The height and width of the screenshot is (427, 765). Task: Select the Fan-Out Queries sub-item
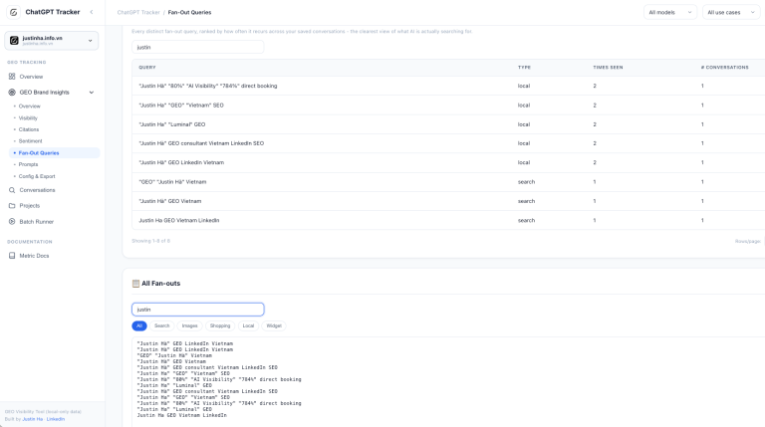pos(54,153)
